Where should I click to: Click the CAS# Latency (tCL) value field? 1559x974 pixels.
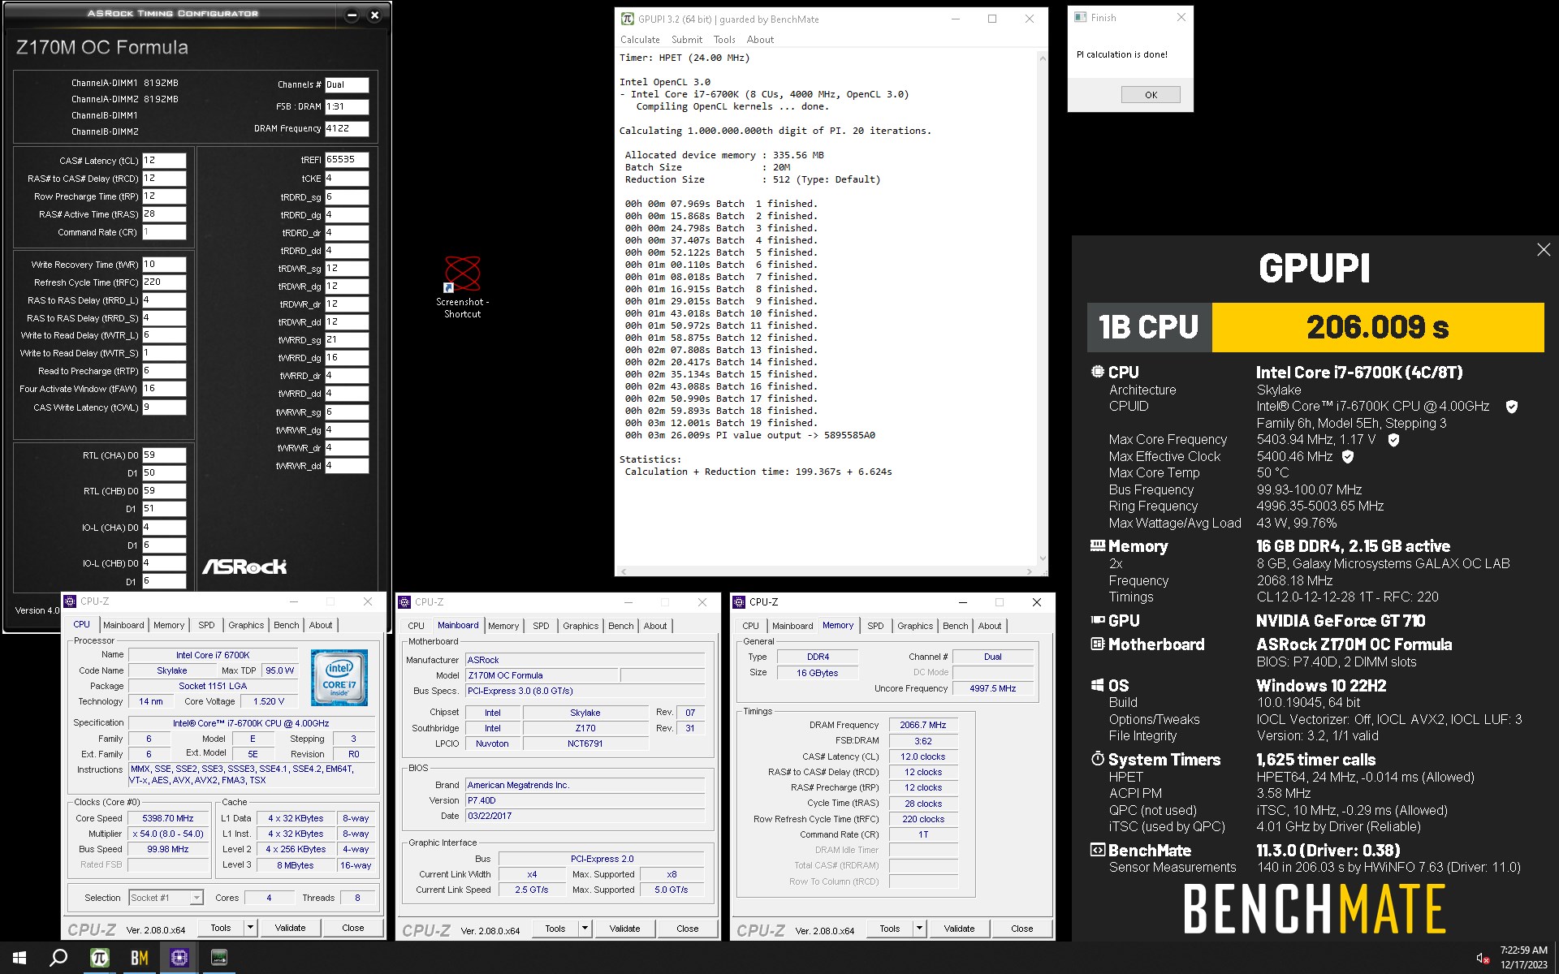point(164,161)
